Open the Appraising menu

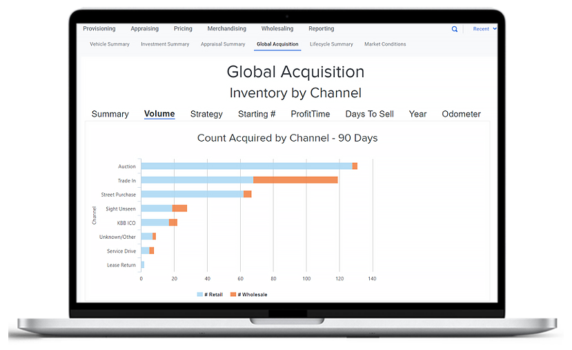coord(144,29)
